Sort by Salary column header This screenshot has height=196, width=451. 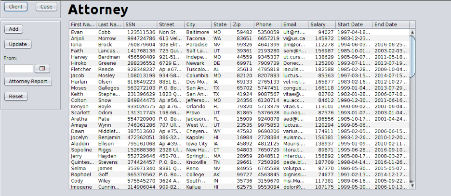(322, 24)
